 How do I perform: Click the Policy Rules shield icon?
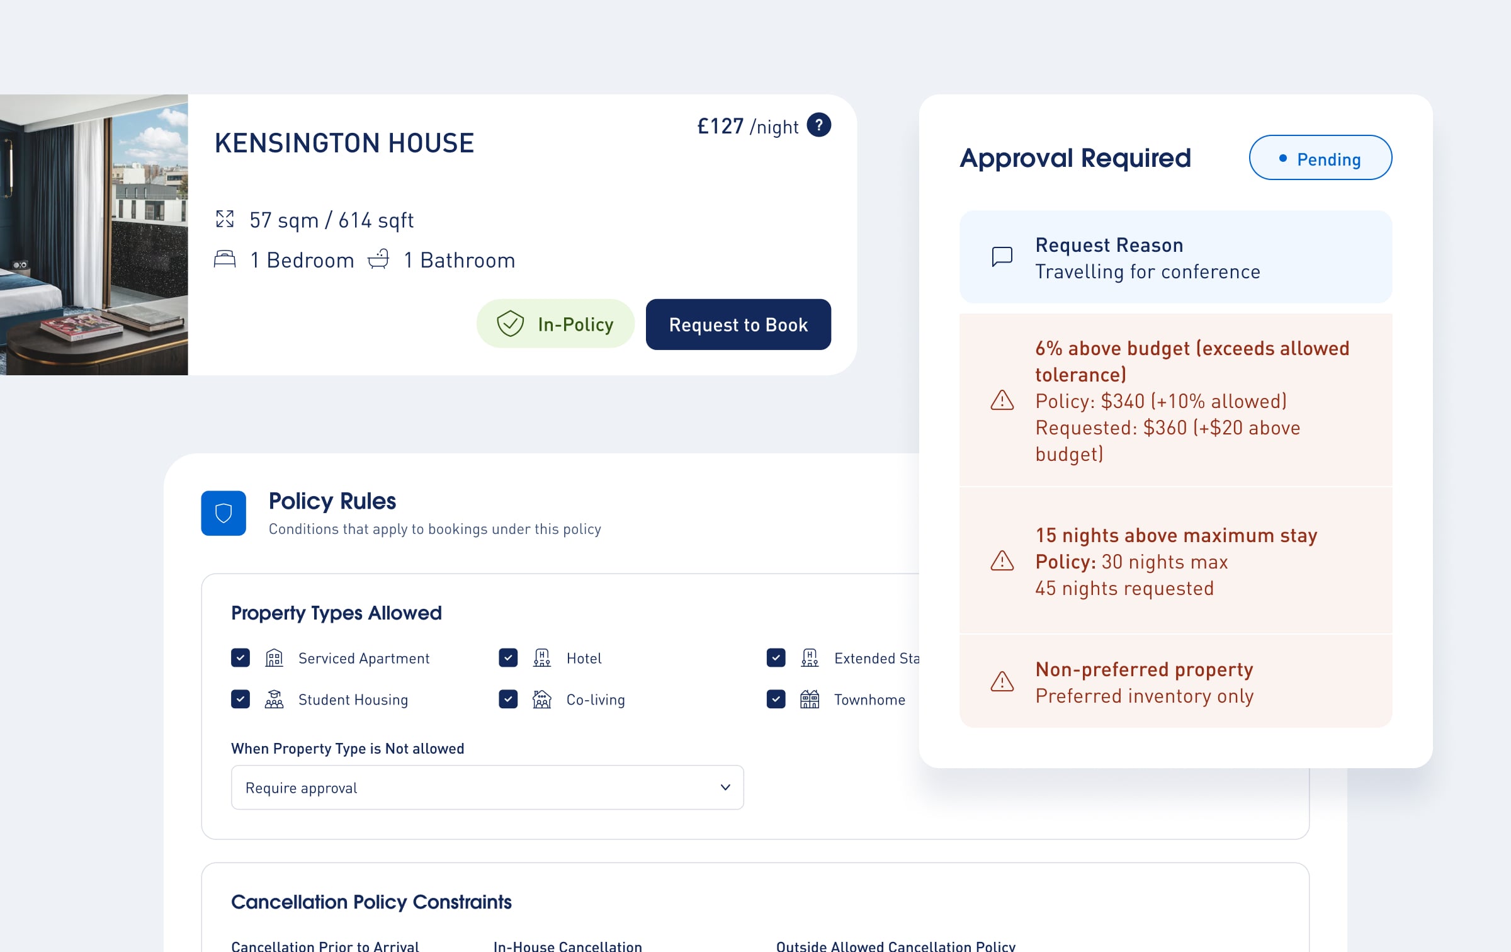(224, 513)
